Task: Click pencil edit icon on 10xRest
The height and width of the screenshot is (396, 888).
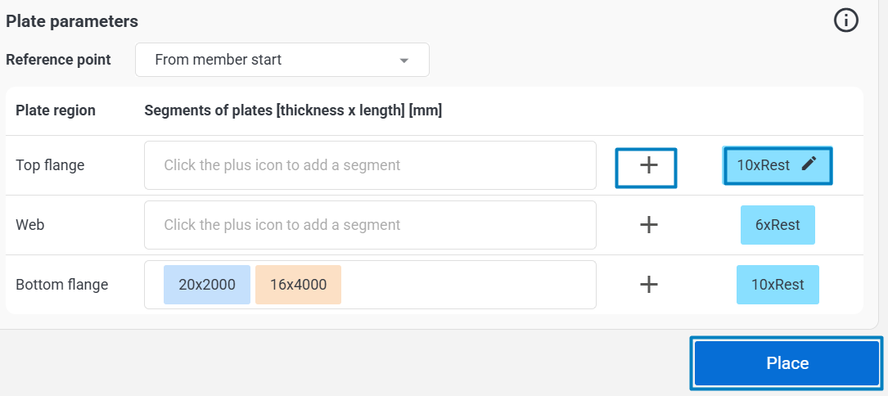Action: [x=809, y=164]
